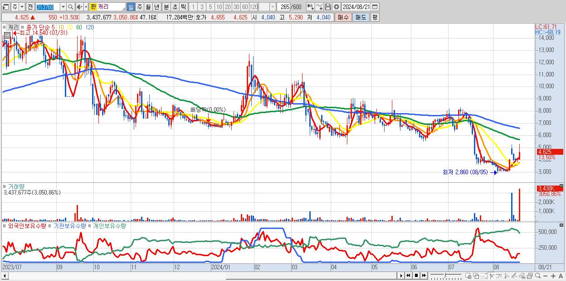The height and width of the screenshot is (281, 566).
Task: Select the 120 interval button
Action: point(254,7)
